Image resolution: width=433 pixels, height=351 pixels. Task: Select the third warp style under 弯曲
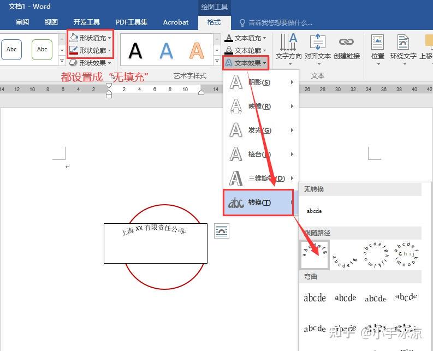[375, 299]
